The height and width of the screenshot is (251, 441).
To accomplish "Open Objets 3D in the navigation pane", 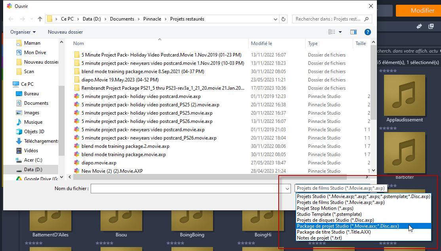I will (x=34, y=132).
